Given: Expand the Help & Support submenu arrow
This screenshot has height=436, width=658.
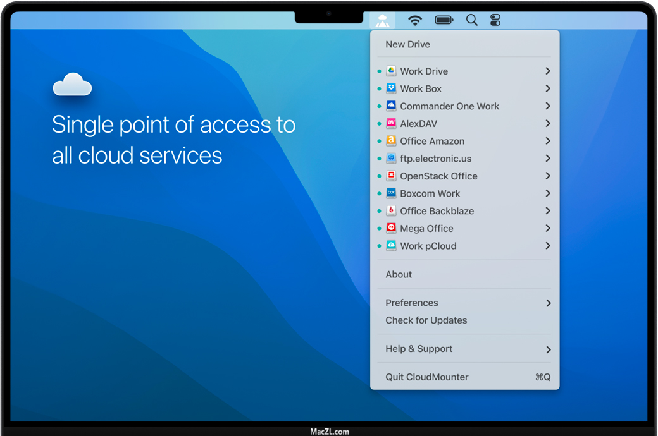Looking at the screenshot, I should 548,349.
